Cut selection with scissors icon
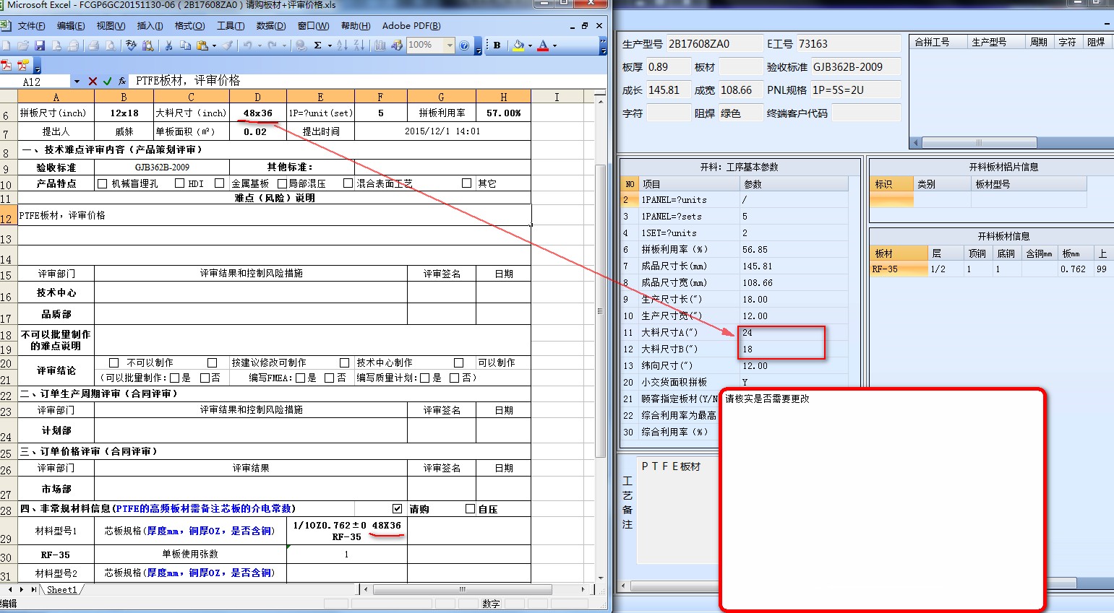Viewport: 1114px width, 613px height. [168, 45]
